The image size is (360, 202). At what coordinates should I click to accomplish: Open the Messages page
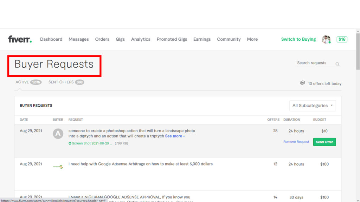coord(78,39)
